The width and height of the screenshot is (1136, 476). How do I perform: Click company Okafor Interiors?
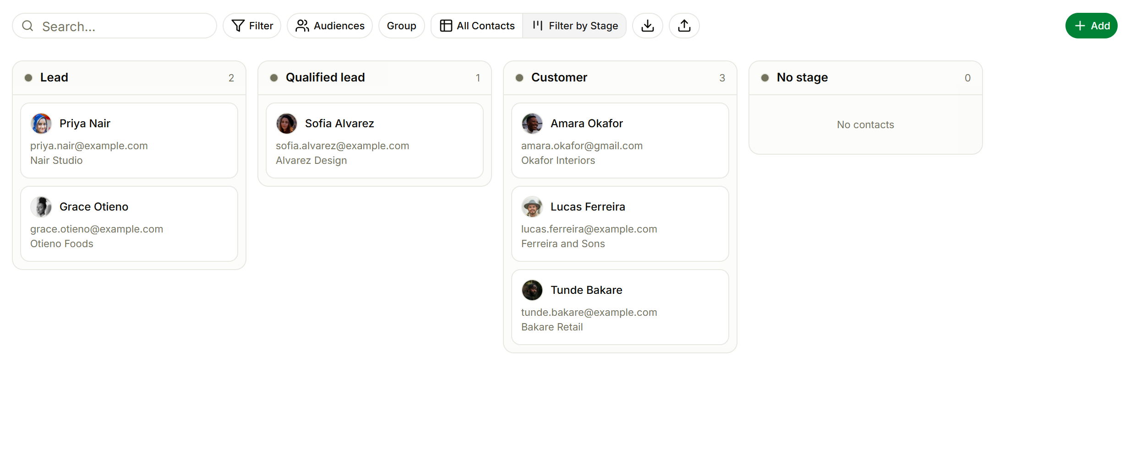(x=558, y=161)
